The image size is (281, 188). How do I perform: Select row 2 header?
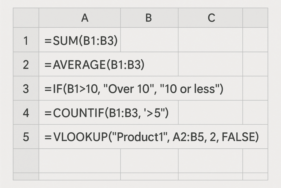pyautogui.click(x=26, y=64)
